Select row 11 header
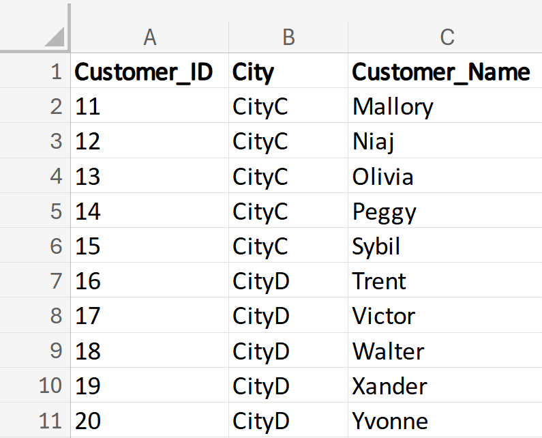This screenshot has width=542, height=438. [x=51, y=421]
